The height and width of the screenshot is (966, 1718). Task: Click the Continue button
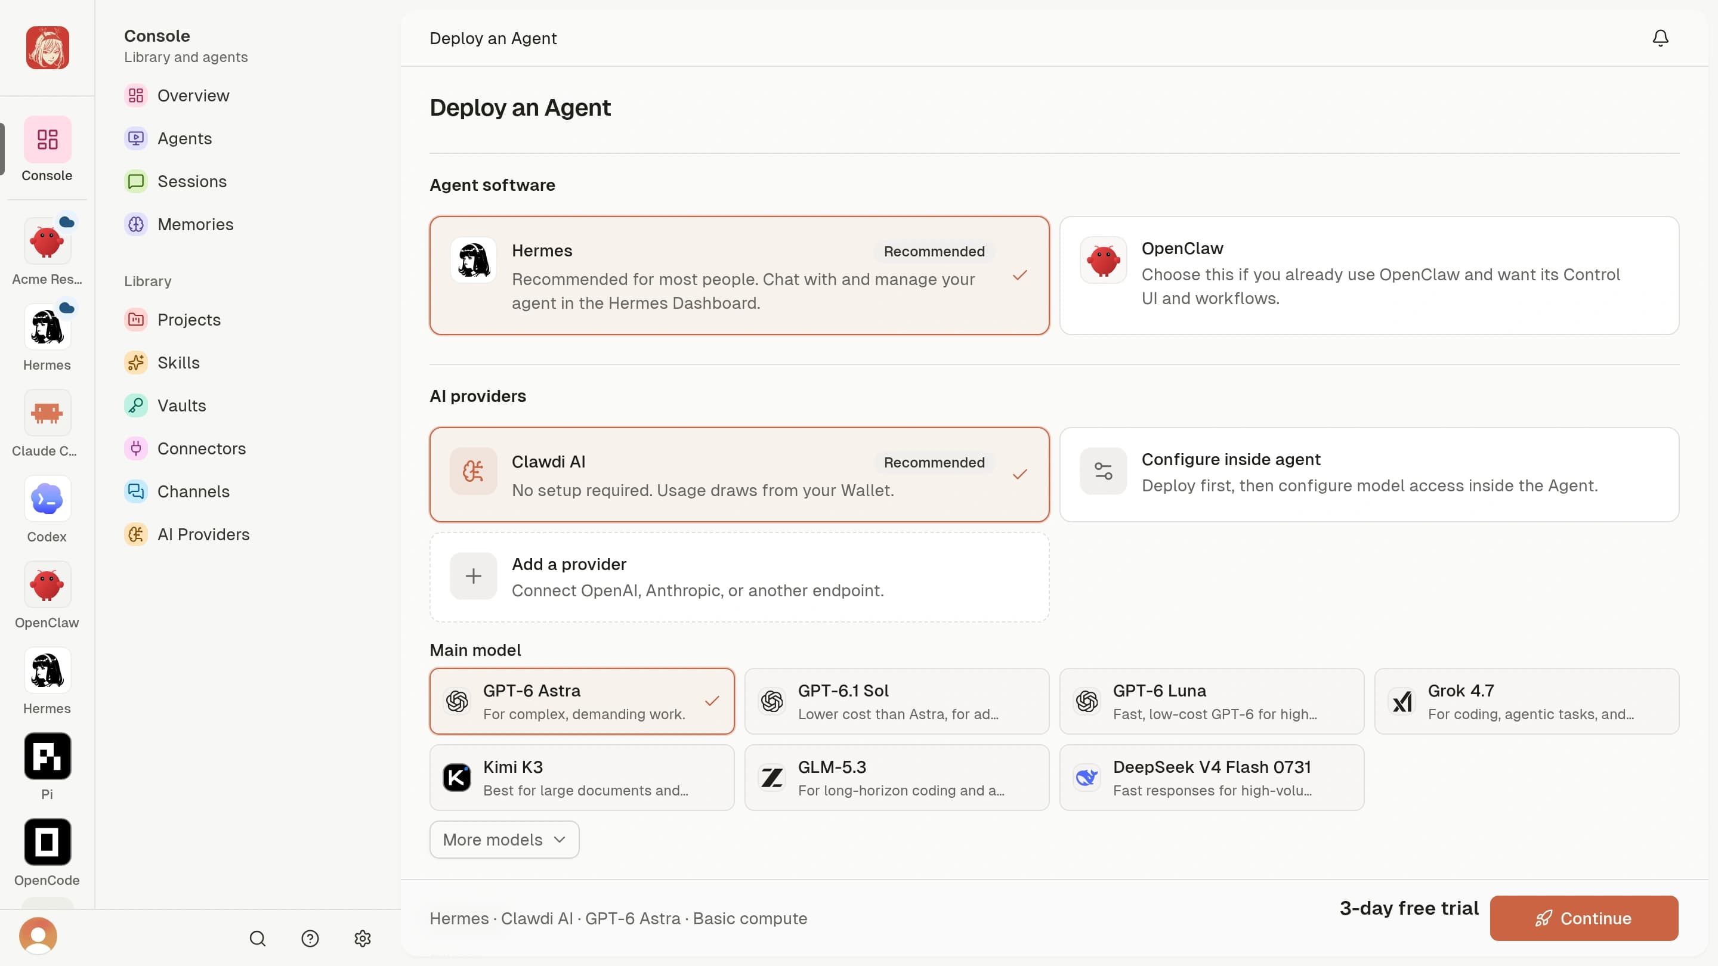click(x=1584, y=918)
